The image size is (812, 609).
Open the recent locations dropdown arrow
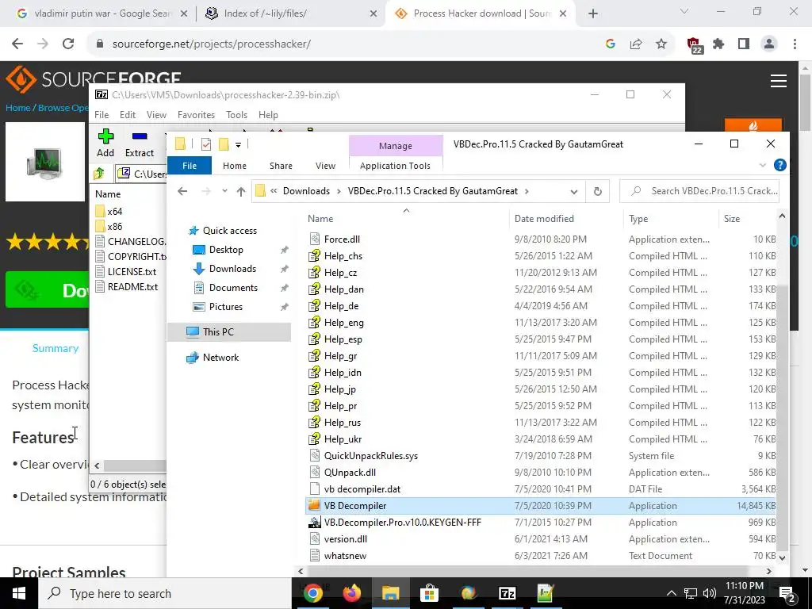click(x=224, y=191)
